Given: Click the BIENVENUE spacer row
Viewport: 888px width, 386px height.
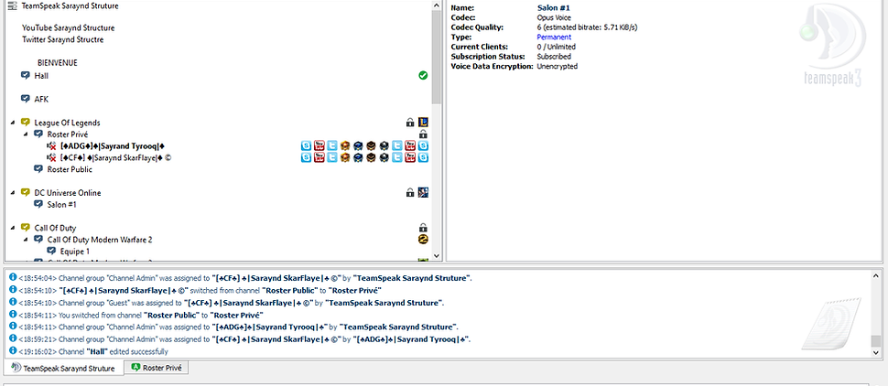Looking at the screenshot, I should [x=57, y=63].
